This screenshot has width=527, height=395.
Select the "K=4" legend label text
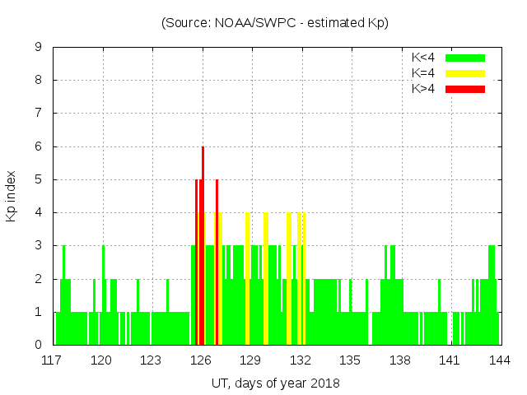(423, 73)
